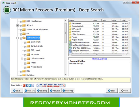Click the Google Plus share icon
Image resolution: width=140 pixels, height=107 pixels.
24,85
